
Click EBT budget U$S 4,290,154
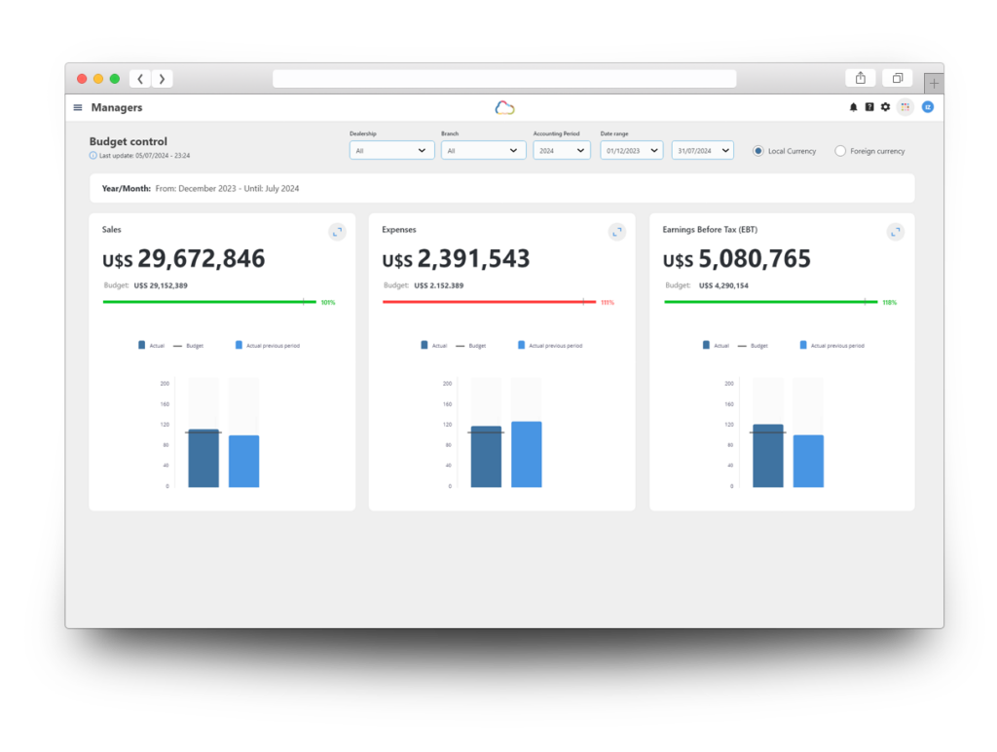pyautogui.click(x=723, y=285)
